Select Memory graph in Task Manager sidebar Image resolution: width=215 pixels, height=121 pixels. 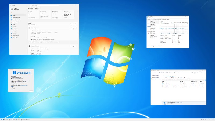point(153,25)
